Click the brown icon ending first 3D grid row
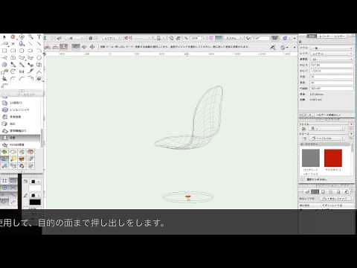 [30, 152]
